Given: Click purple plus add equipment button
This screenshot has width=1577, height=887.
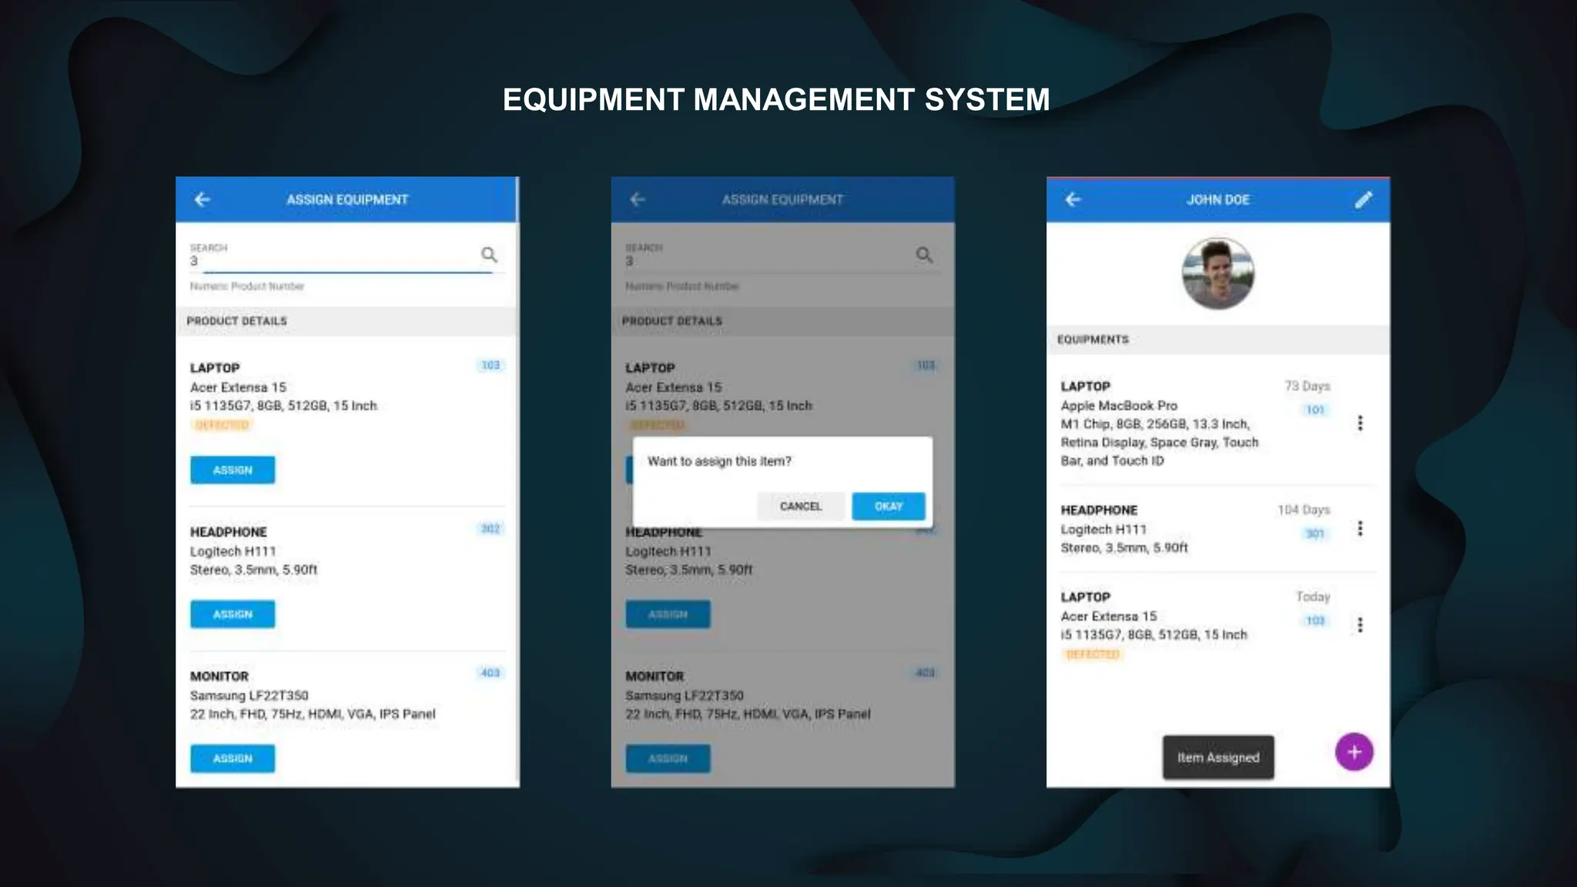Looking at the screenshot, I should click(1354, 751).
